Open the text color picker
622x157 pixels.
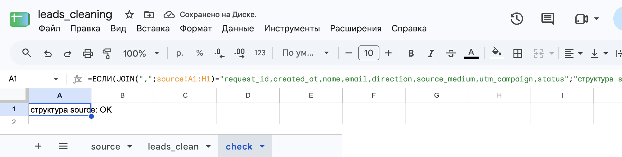(x=471, y=53)
